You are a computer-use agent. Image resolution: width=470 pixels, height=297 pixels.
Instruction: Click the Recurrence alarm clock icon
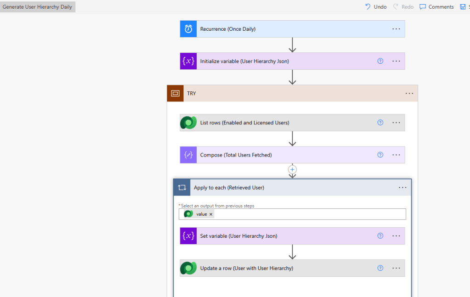[x=188, y=29]
